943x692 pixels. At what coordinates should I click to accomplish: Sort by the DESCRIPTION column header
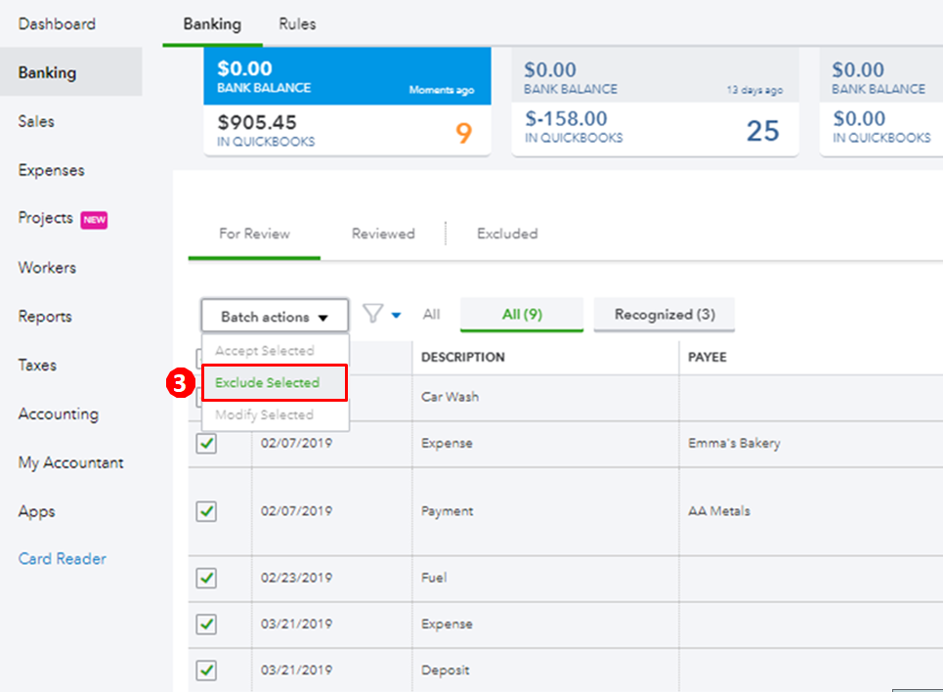point(462,357)
